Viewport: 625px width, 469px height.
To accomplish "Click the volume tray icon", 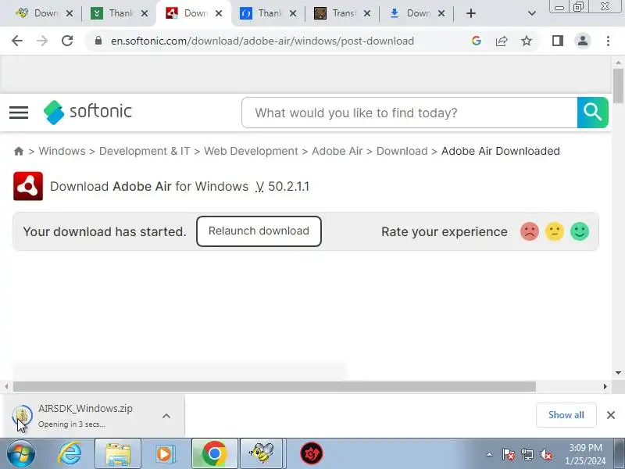I will coord(546,454).
